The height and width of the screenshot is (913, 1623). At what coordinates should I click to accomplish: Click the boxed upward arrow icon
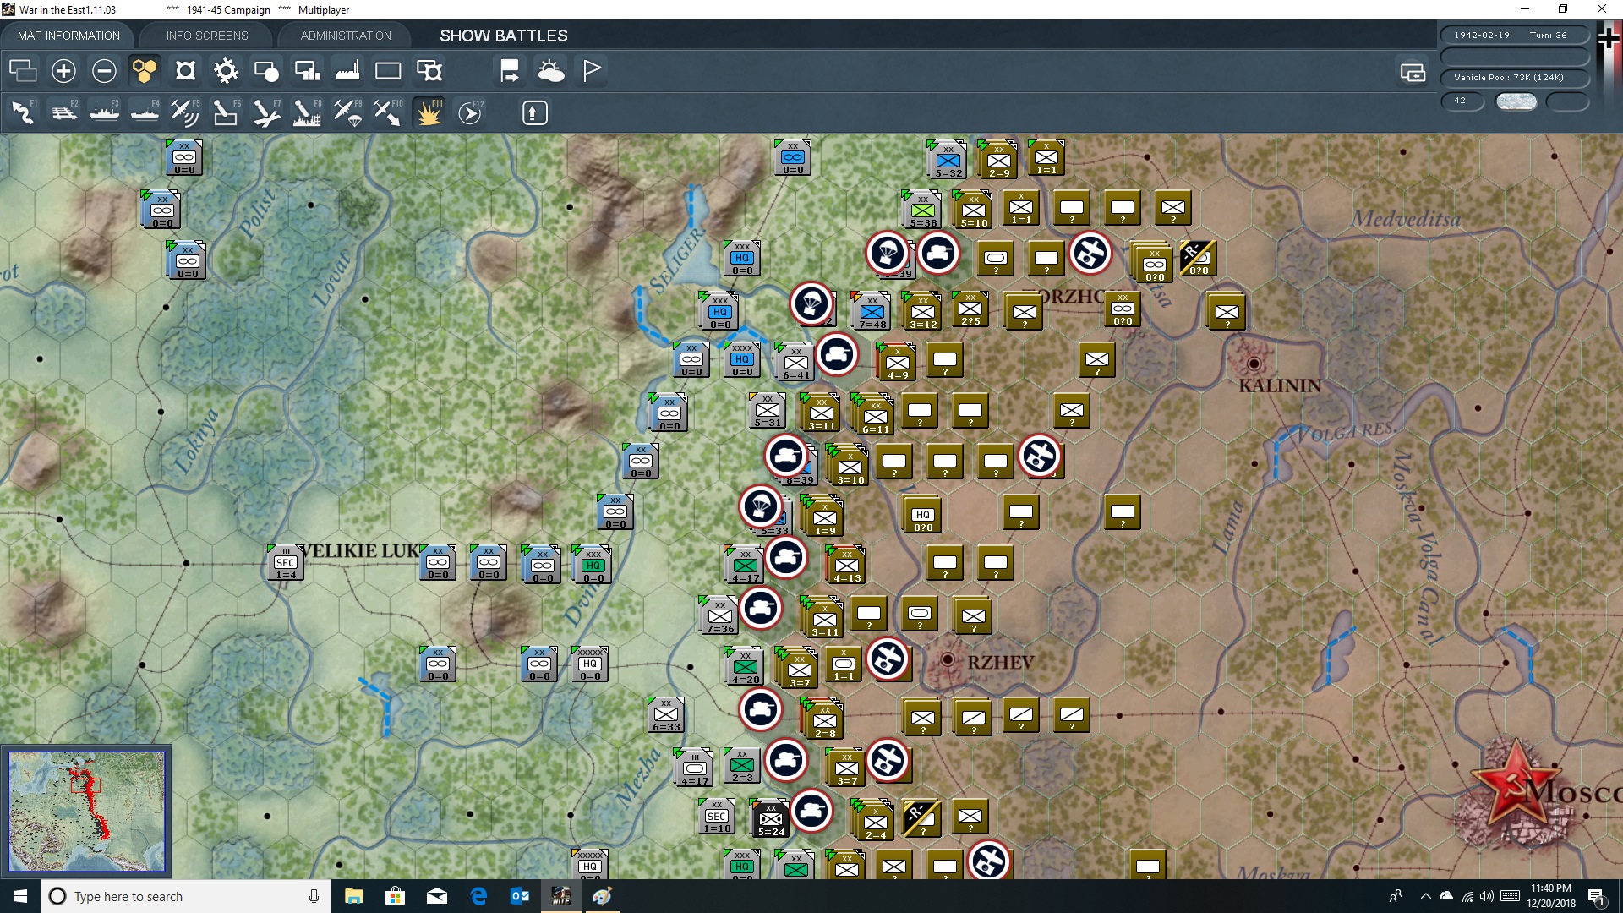pos(534,112)
